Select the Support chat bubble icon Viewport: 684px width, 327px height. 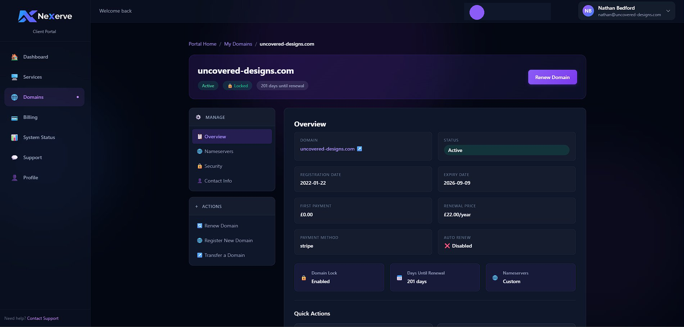click(14, 157)
